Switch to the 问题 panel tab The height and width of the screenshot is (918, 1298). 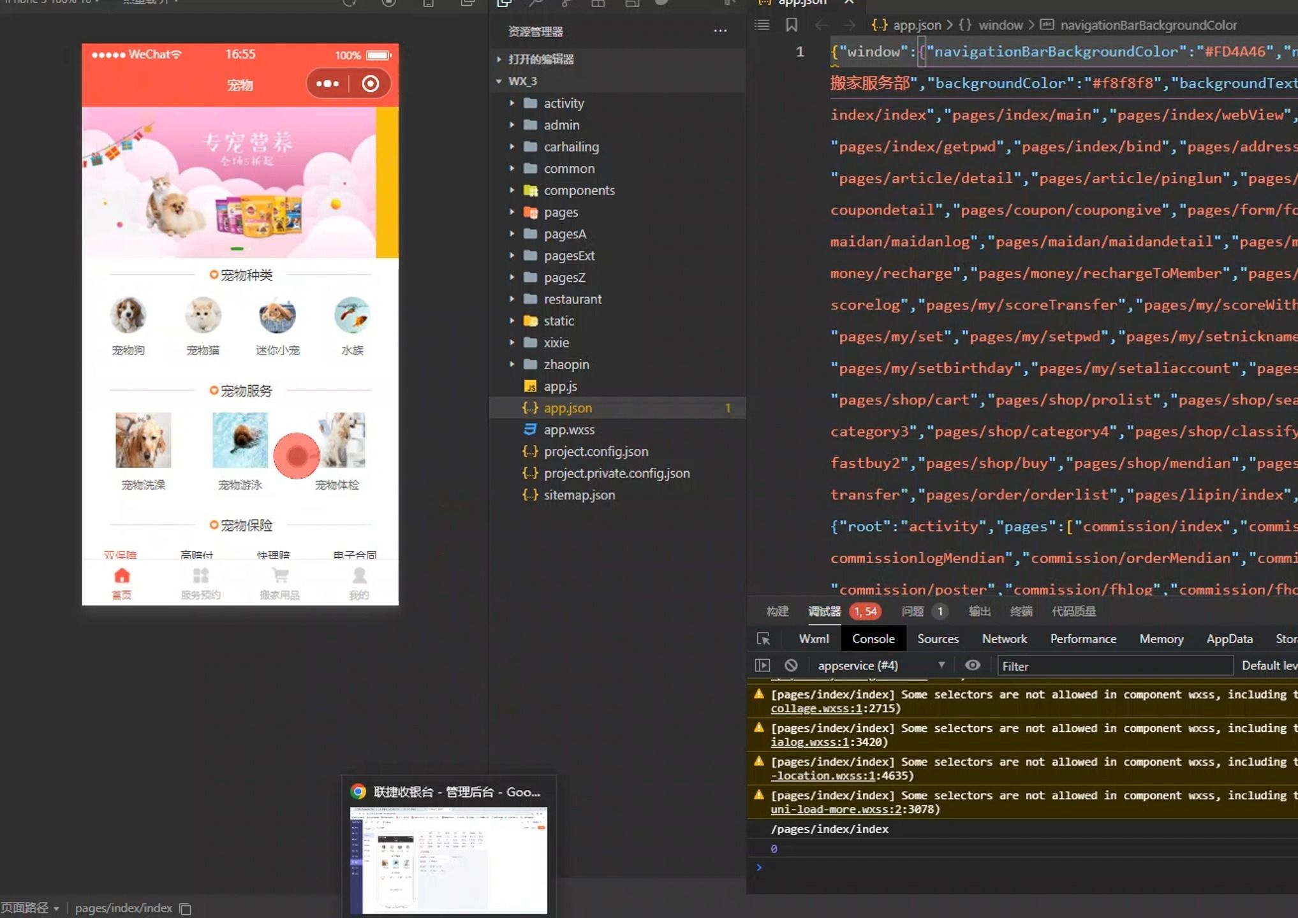pyautogui.click(x=913, y=611)
